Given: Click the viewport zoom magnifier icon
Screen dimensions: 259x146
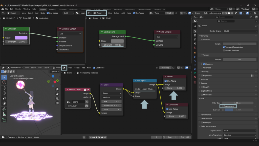Looking at the screenshot, I should (57, 89).
